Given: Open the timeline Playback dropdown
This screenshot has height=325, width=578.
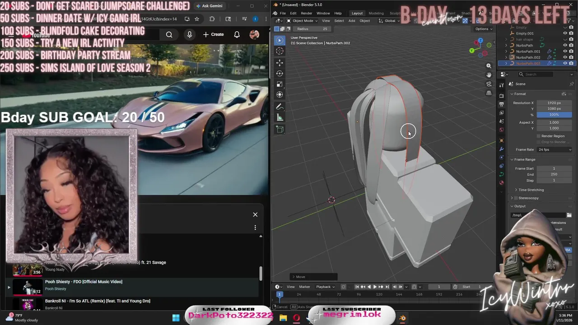Looking at the screenshot, I should 325,287.
